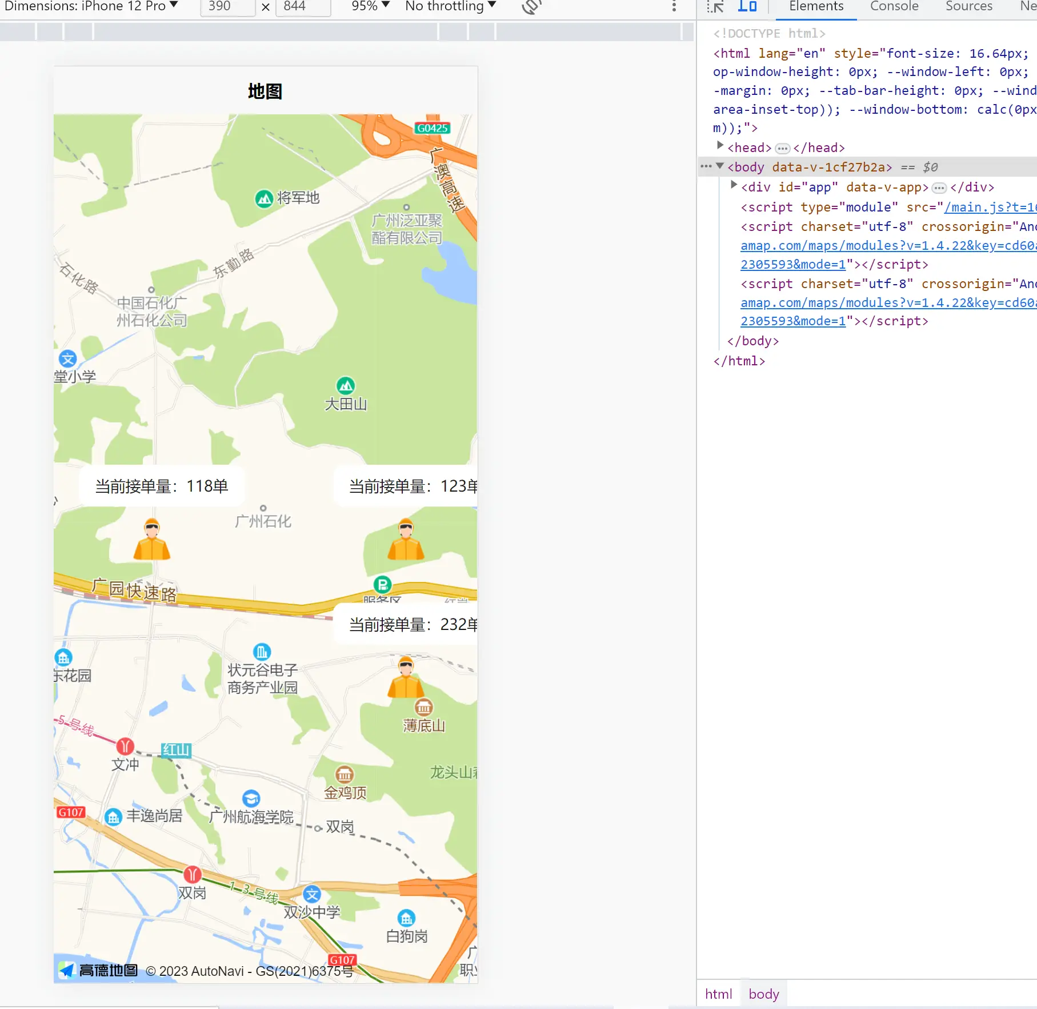1037x1009 pixels.
Task: Click the 白狗岗 residence icon
Action: 406,919
